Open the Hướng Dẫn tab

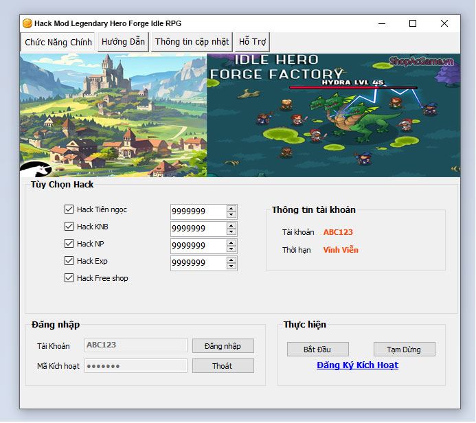point(123,42)
